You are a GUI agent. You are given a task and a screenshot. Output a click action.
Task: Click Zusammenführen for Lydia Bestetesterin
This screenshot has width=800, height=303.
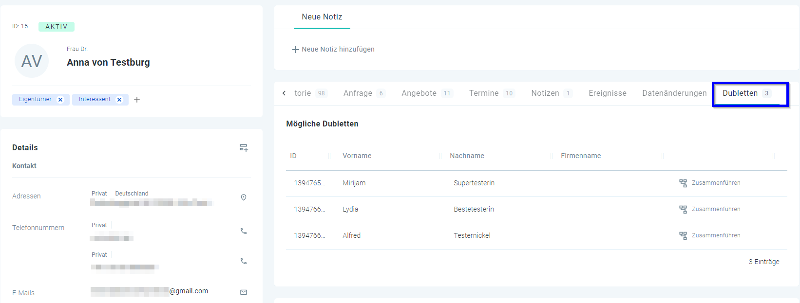710,209
